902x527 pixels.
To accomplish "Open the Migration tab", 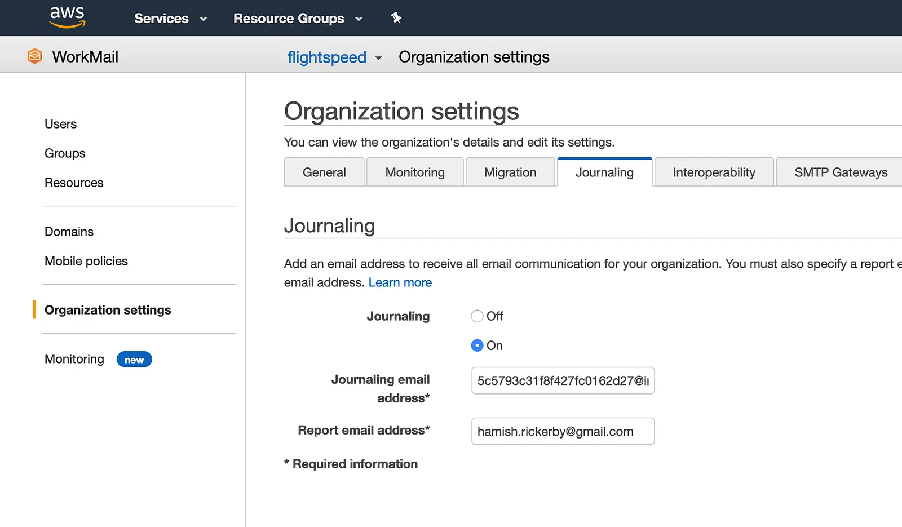I will point(510,172).
